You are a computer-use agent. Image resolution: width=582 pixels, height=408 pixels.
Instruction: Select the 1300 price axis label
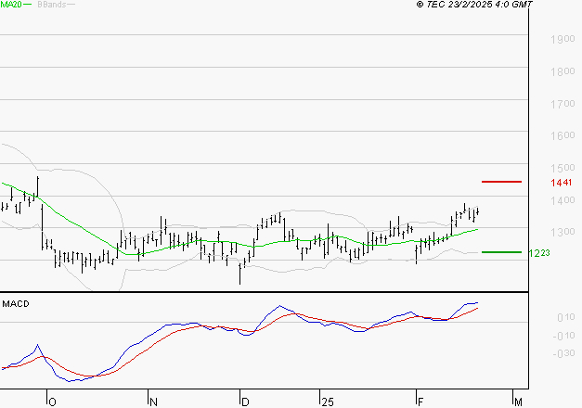click(x=561, y=232)
